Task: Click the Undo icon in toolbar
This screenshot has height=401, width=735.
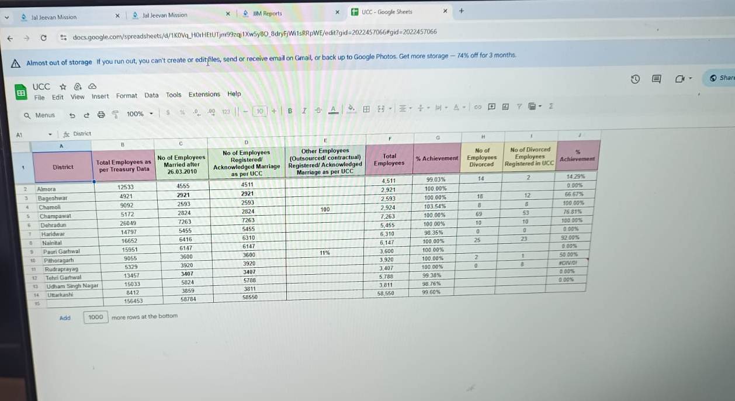Action: pos(72,115)
